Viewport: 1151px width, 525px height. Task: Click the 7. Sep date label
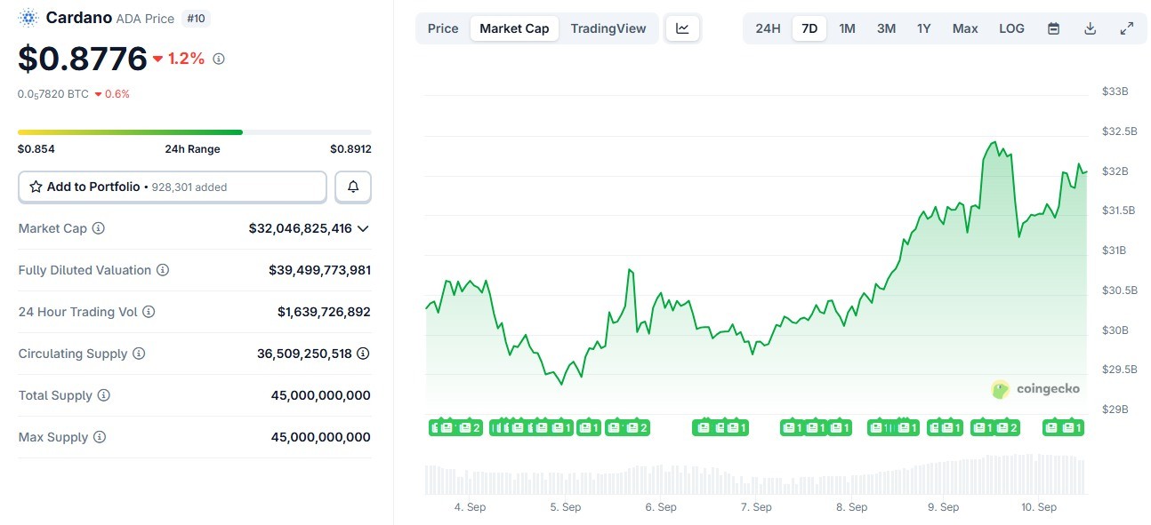(x=756, y=507)
